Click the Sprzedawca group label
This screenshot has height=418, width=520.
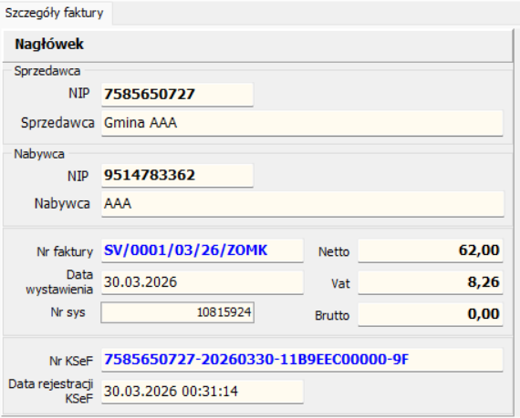coord(47,71)
